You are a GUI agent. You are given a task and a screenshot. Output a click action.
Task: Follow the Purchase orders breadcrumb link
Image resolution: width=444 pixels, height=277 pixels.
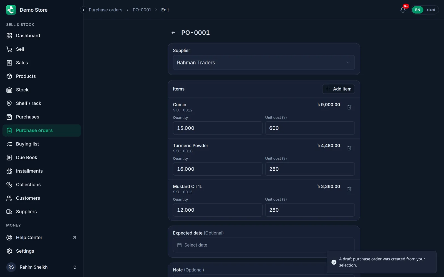pyautogui.click(x=105, y=10)
